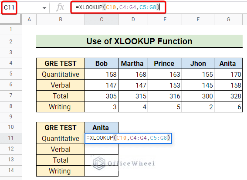247x180 pixels.
Task: Click Bob's Total score 305
Action: coord(102,96)
